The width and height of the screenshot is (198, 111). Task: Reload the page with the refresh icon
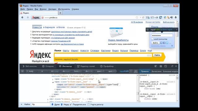click(143, 18)
